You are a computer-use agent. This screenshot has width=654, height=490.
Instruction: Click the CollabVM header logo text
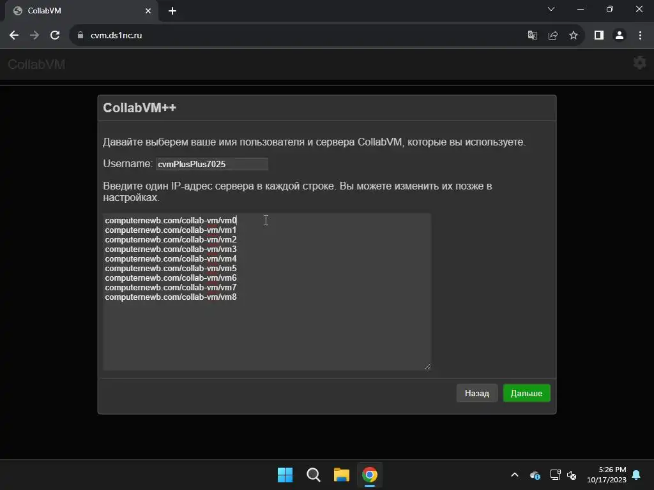coord(36,64)
